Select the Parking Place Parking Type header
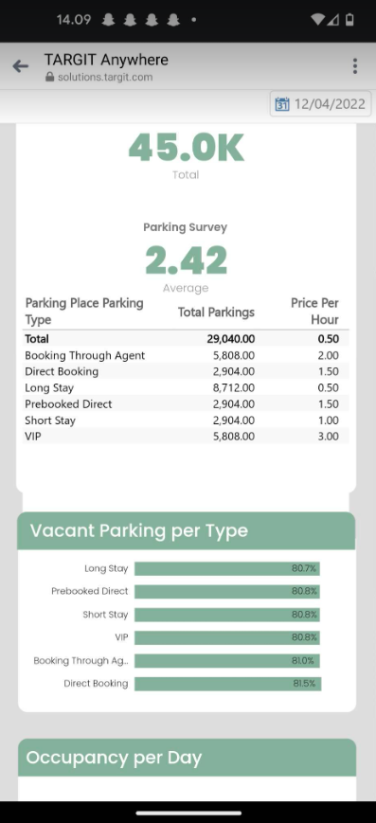The image size is (376, 823). coord(84,312)
